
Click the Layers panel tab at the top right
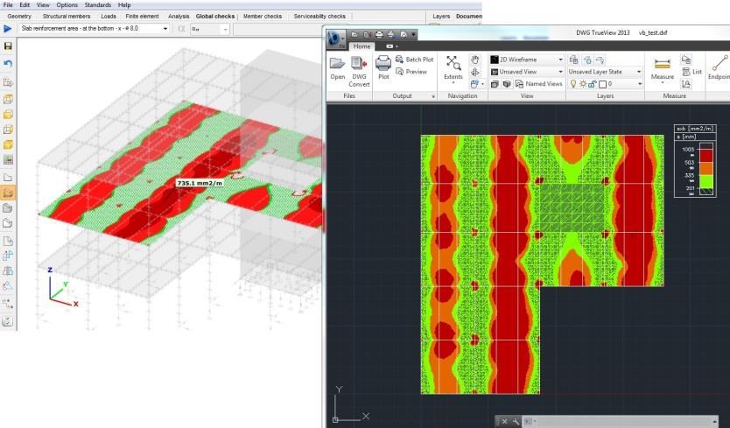[x=441, y=17]
